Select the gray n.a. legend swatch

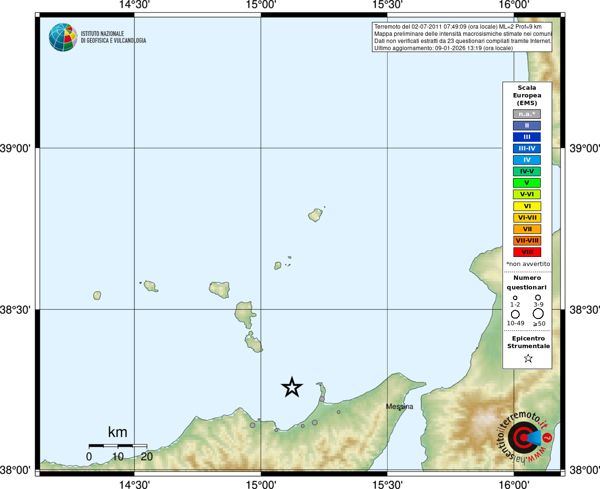(x=527, y=114)
